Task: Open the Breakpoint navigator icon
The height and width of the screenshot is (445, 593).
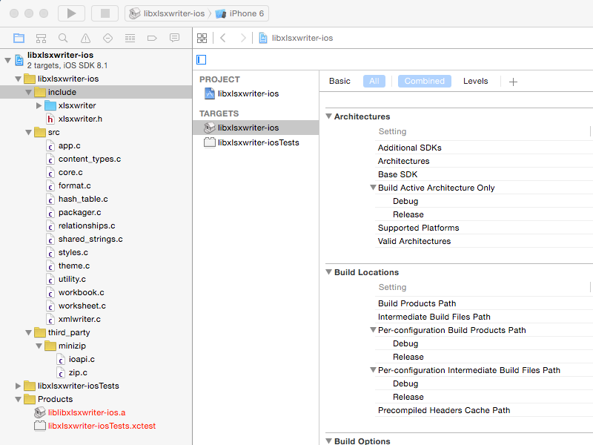Action: [152, 38]
